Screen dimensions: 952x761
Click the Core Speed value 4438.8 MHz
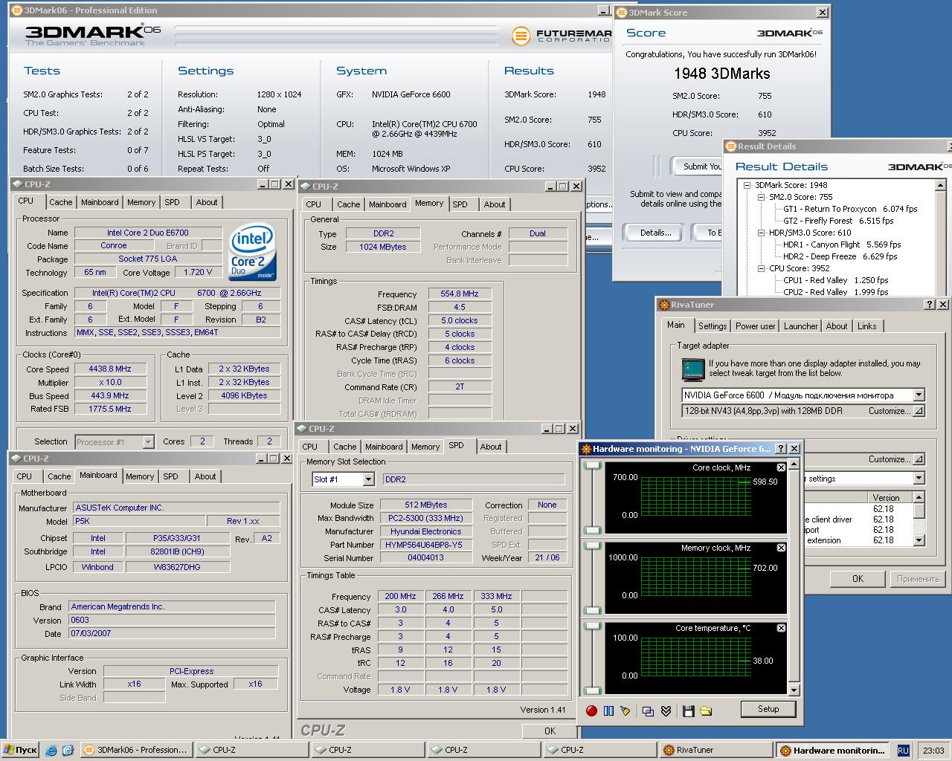tap(109, 369)
